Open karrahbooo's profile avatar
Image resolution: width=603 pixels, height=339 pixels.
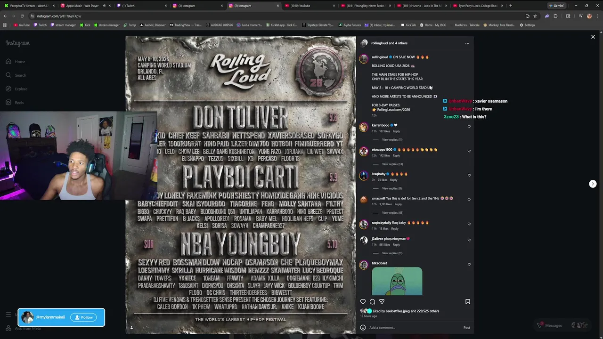pos(364,127)
